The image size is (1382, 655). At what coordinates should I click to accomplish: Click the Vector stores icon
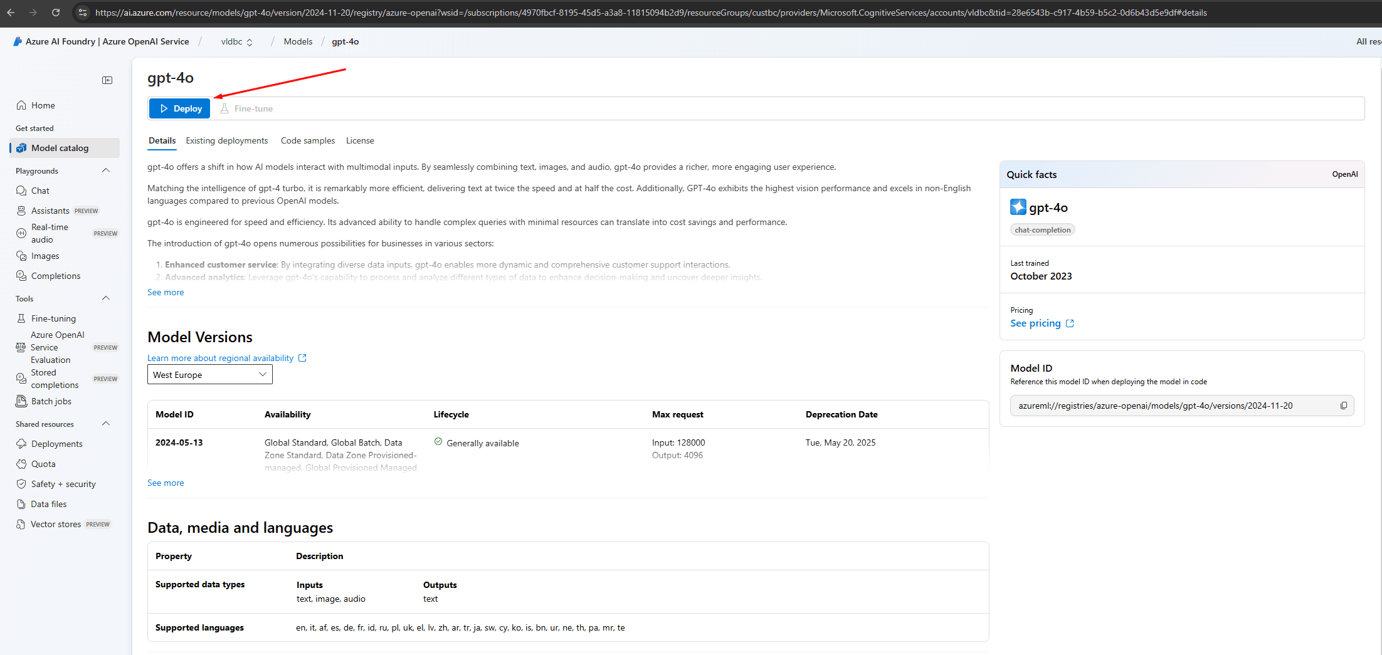point(21,524)
